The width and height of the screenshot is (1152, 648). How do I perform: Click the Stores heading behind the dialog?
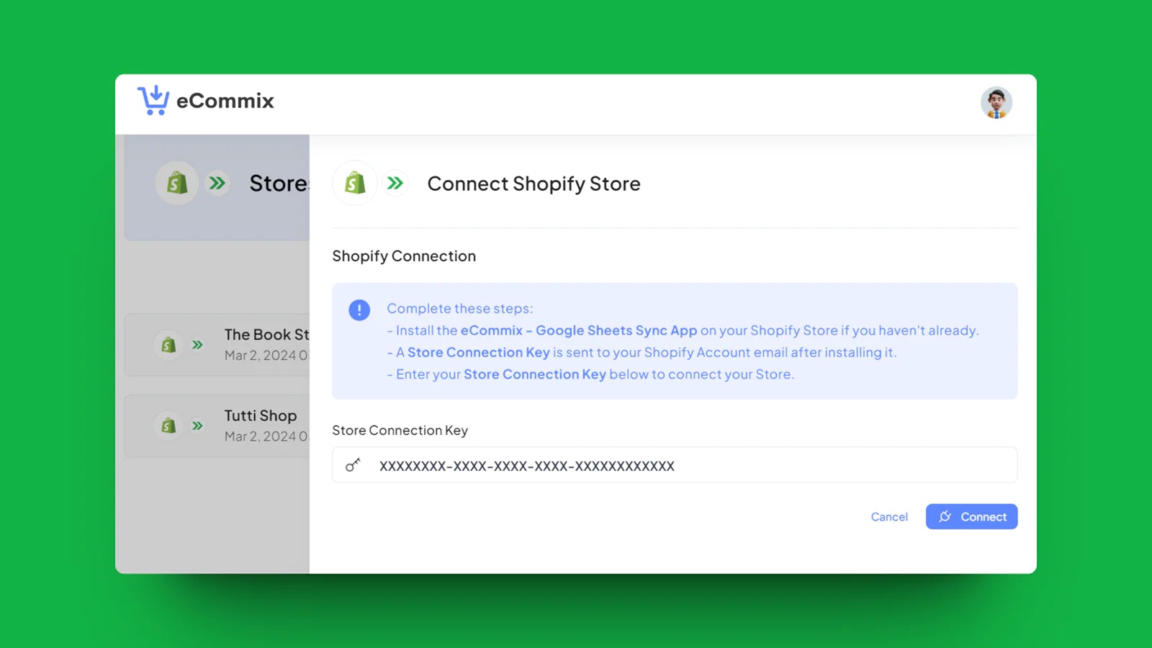[279, 184]
